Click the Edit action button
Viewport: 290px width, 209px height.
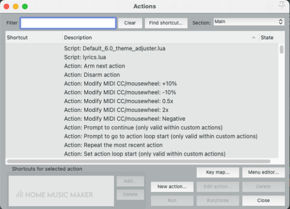(218, 187)
